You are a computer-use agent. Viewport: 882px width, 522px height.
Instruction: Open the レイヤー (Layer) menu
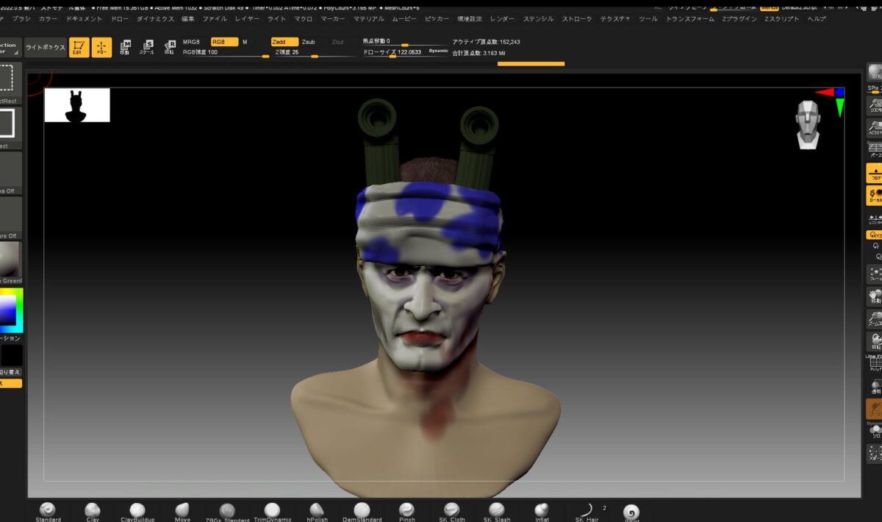[x=247, y=18]
